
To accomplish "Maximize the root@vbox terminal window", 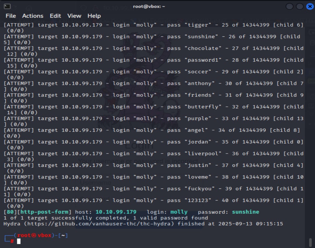I will (300, 7).
